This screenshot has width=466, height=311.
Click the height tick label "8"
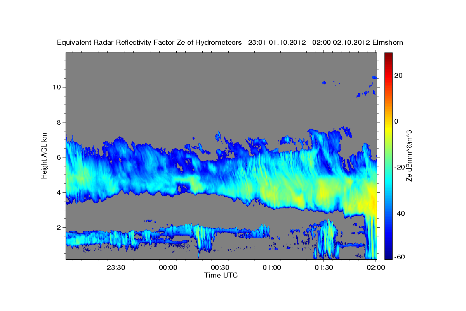tap(59, 122)
